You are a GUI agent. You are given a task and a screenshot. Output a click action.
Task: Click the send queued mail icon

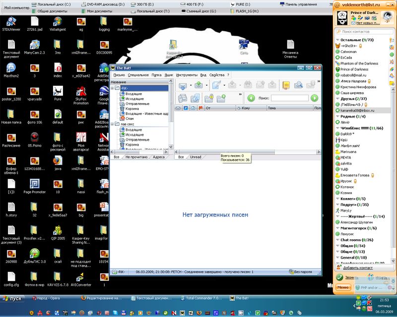[x=198, y=85]
